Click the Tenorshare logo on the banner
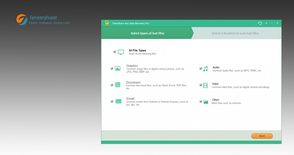 coord(43,20)
